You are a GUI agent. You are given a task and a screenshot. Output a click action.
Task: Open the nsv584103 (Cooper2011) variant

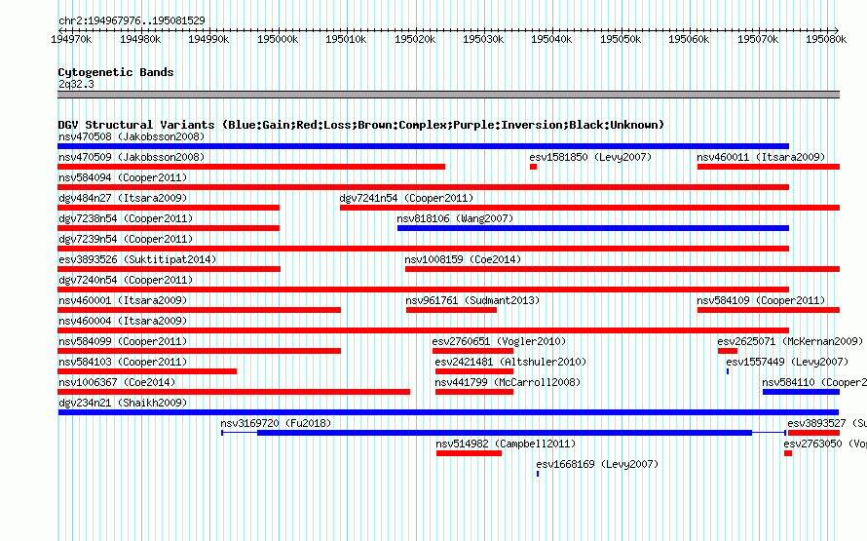point(123,362)
